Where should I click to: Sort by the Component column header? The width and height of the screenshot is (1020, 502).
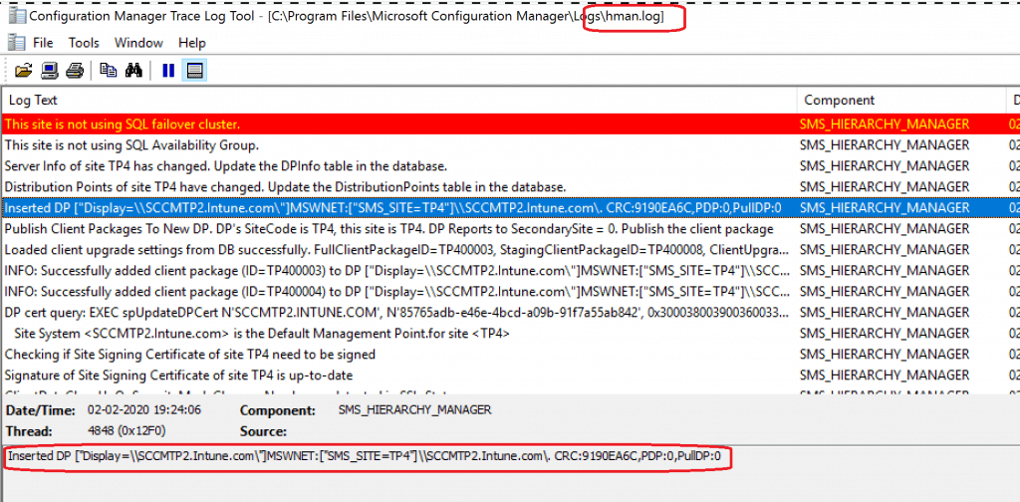click(x=896, y=100)
